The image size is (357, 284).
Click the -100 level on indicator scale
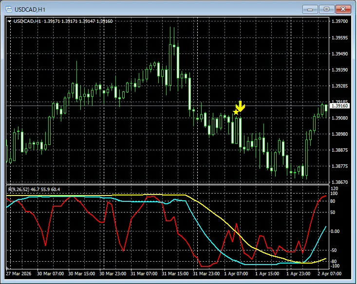tap(335, 266)
